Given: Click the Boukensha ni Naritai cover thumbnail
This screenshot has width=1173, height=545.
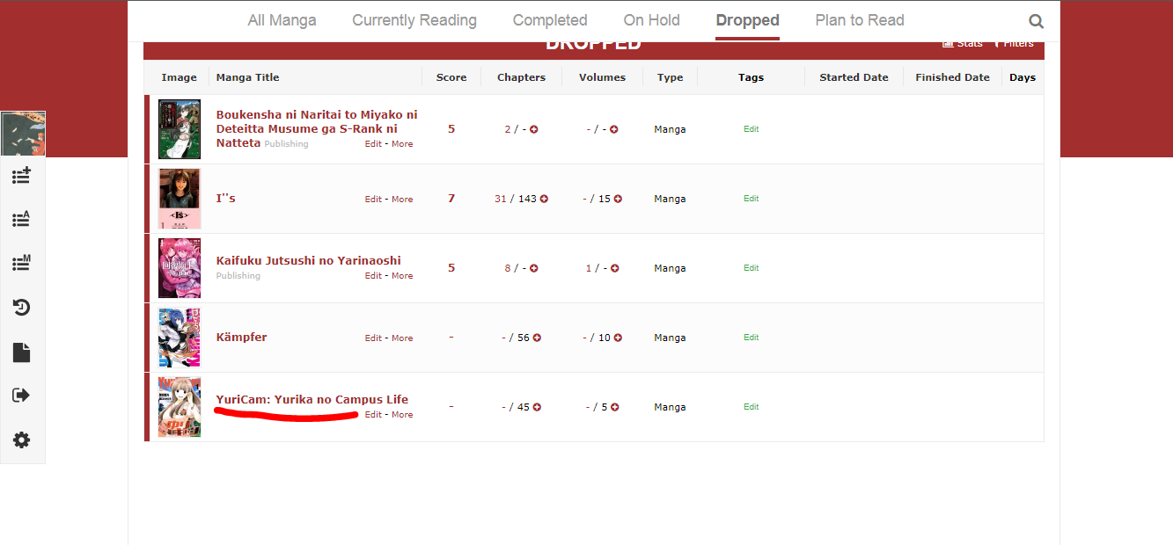Looking at the screenshot, I should click(180, 129).
